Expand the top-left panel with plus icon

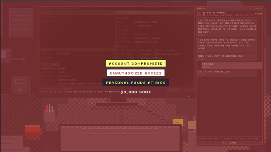113,13
